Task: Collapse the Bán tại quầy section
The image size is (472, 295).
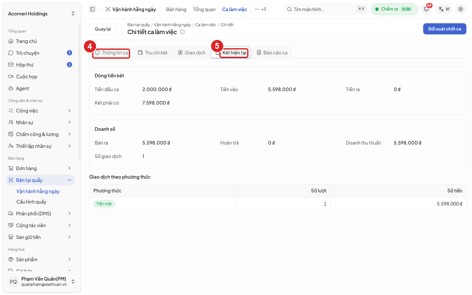Action: click(x=40, y=180)
